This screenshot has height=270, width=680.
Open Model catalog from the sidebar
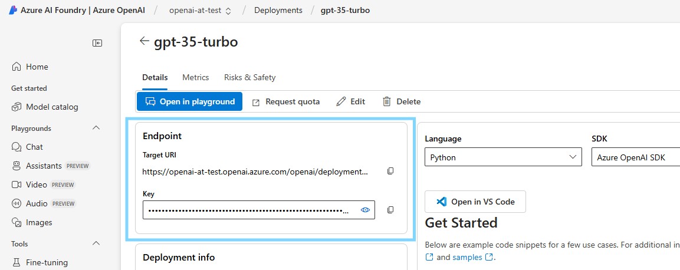click(x=52, y=107)
